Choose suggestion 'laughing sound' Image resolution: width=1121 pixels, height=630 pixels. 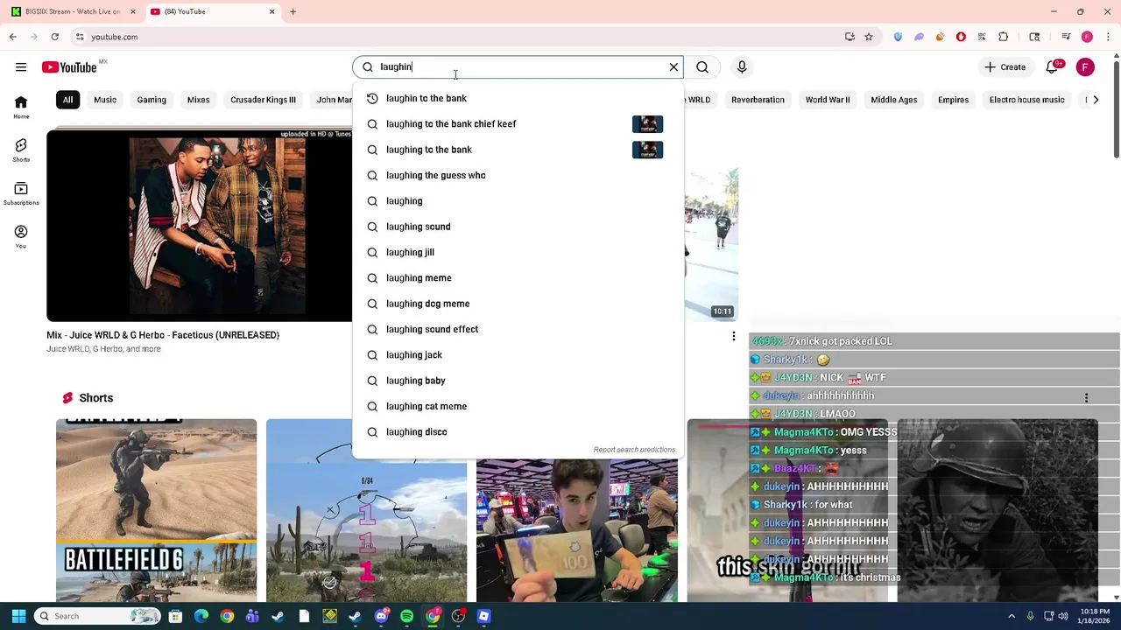coord(518,227)
